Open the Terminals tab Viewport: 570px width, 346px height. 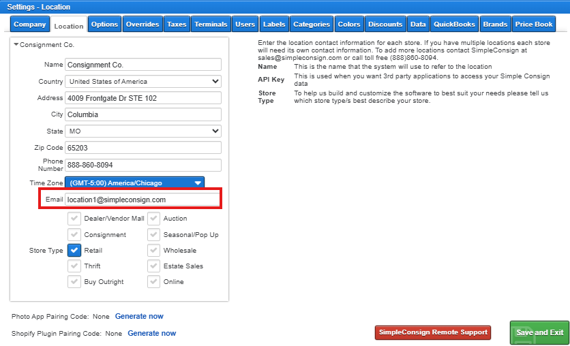(211, 25)
